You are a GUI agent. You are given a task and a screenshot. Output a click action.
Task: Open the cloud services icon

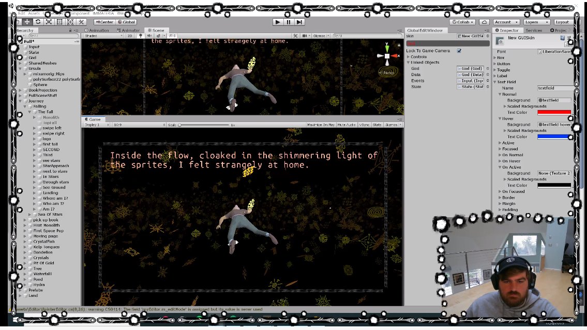(484, 22)
